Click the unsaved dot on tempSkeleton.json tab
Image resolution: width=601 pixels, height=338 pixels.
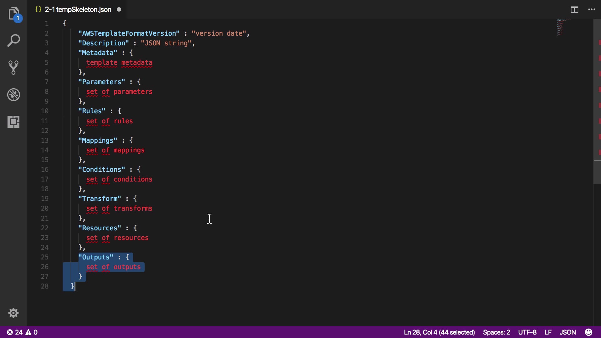click(119, 9)
